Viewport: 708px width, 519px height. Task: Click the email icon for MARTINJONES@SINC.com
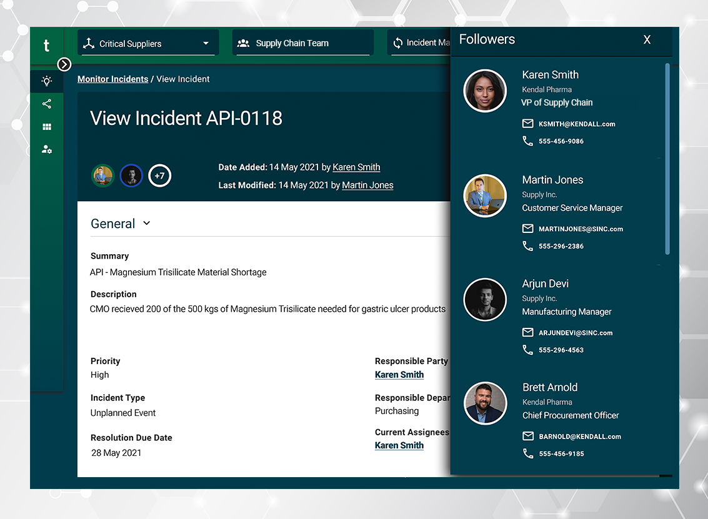pos(528,229)
